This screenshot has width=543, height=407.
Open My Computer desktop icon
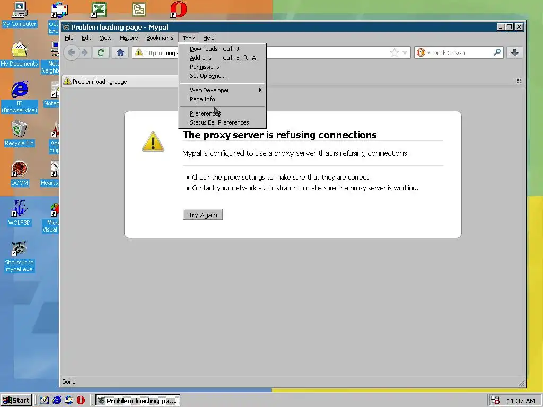19,14
